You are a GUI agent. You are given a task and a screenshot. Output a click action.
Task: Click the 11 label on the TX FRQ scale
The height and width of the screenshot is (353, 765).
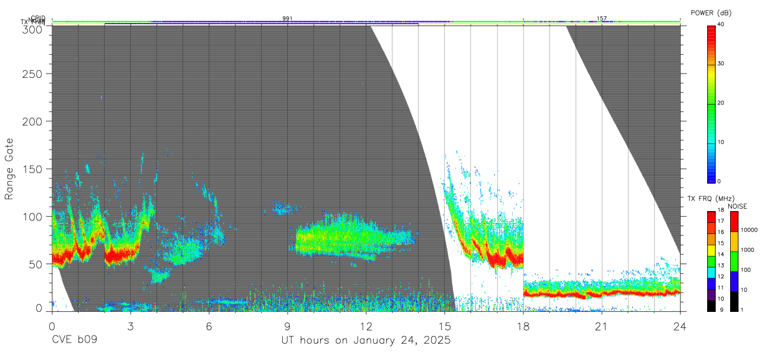click(x=721, y=288)
